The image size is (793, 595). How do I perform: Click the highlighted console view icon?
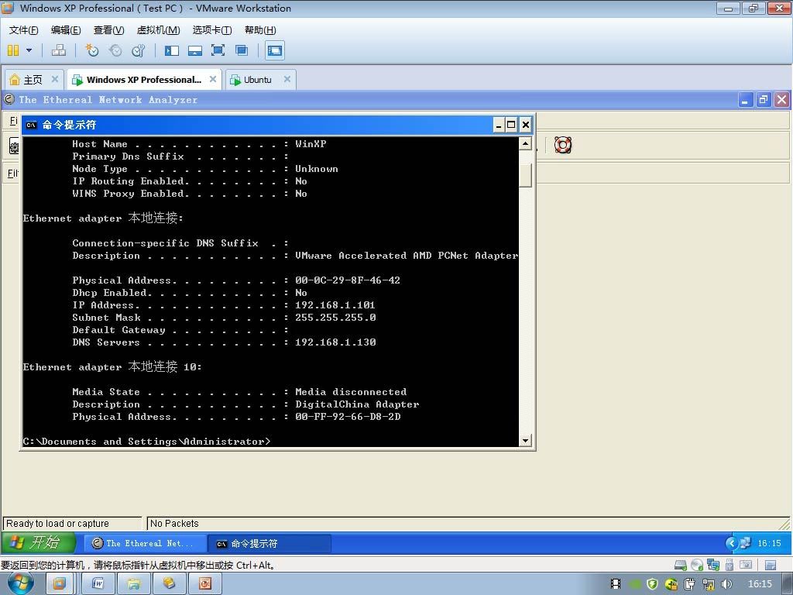[275, 50]
